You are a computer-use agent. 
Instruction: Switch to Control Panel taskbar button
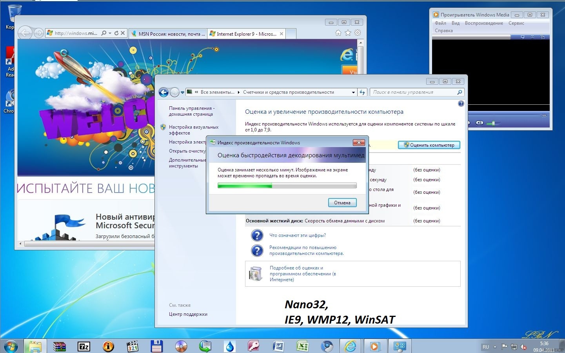(400, 346)
